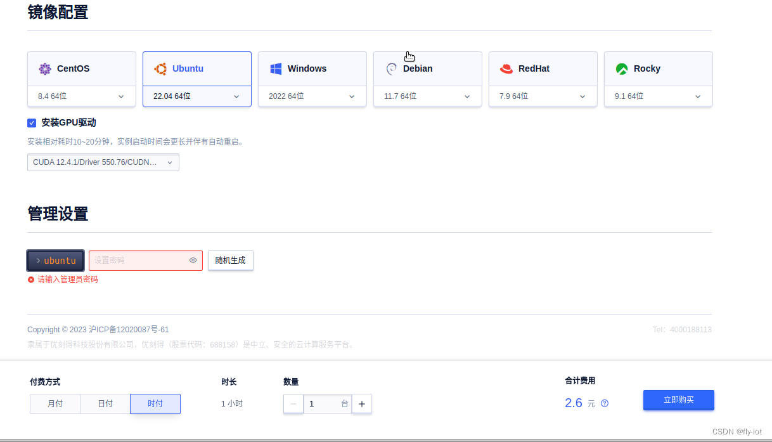
Task: Click the password visibility eye icon
Action: [192, 260]
